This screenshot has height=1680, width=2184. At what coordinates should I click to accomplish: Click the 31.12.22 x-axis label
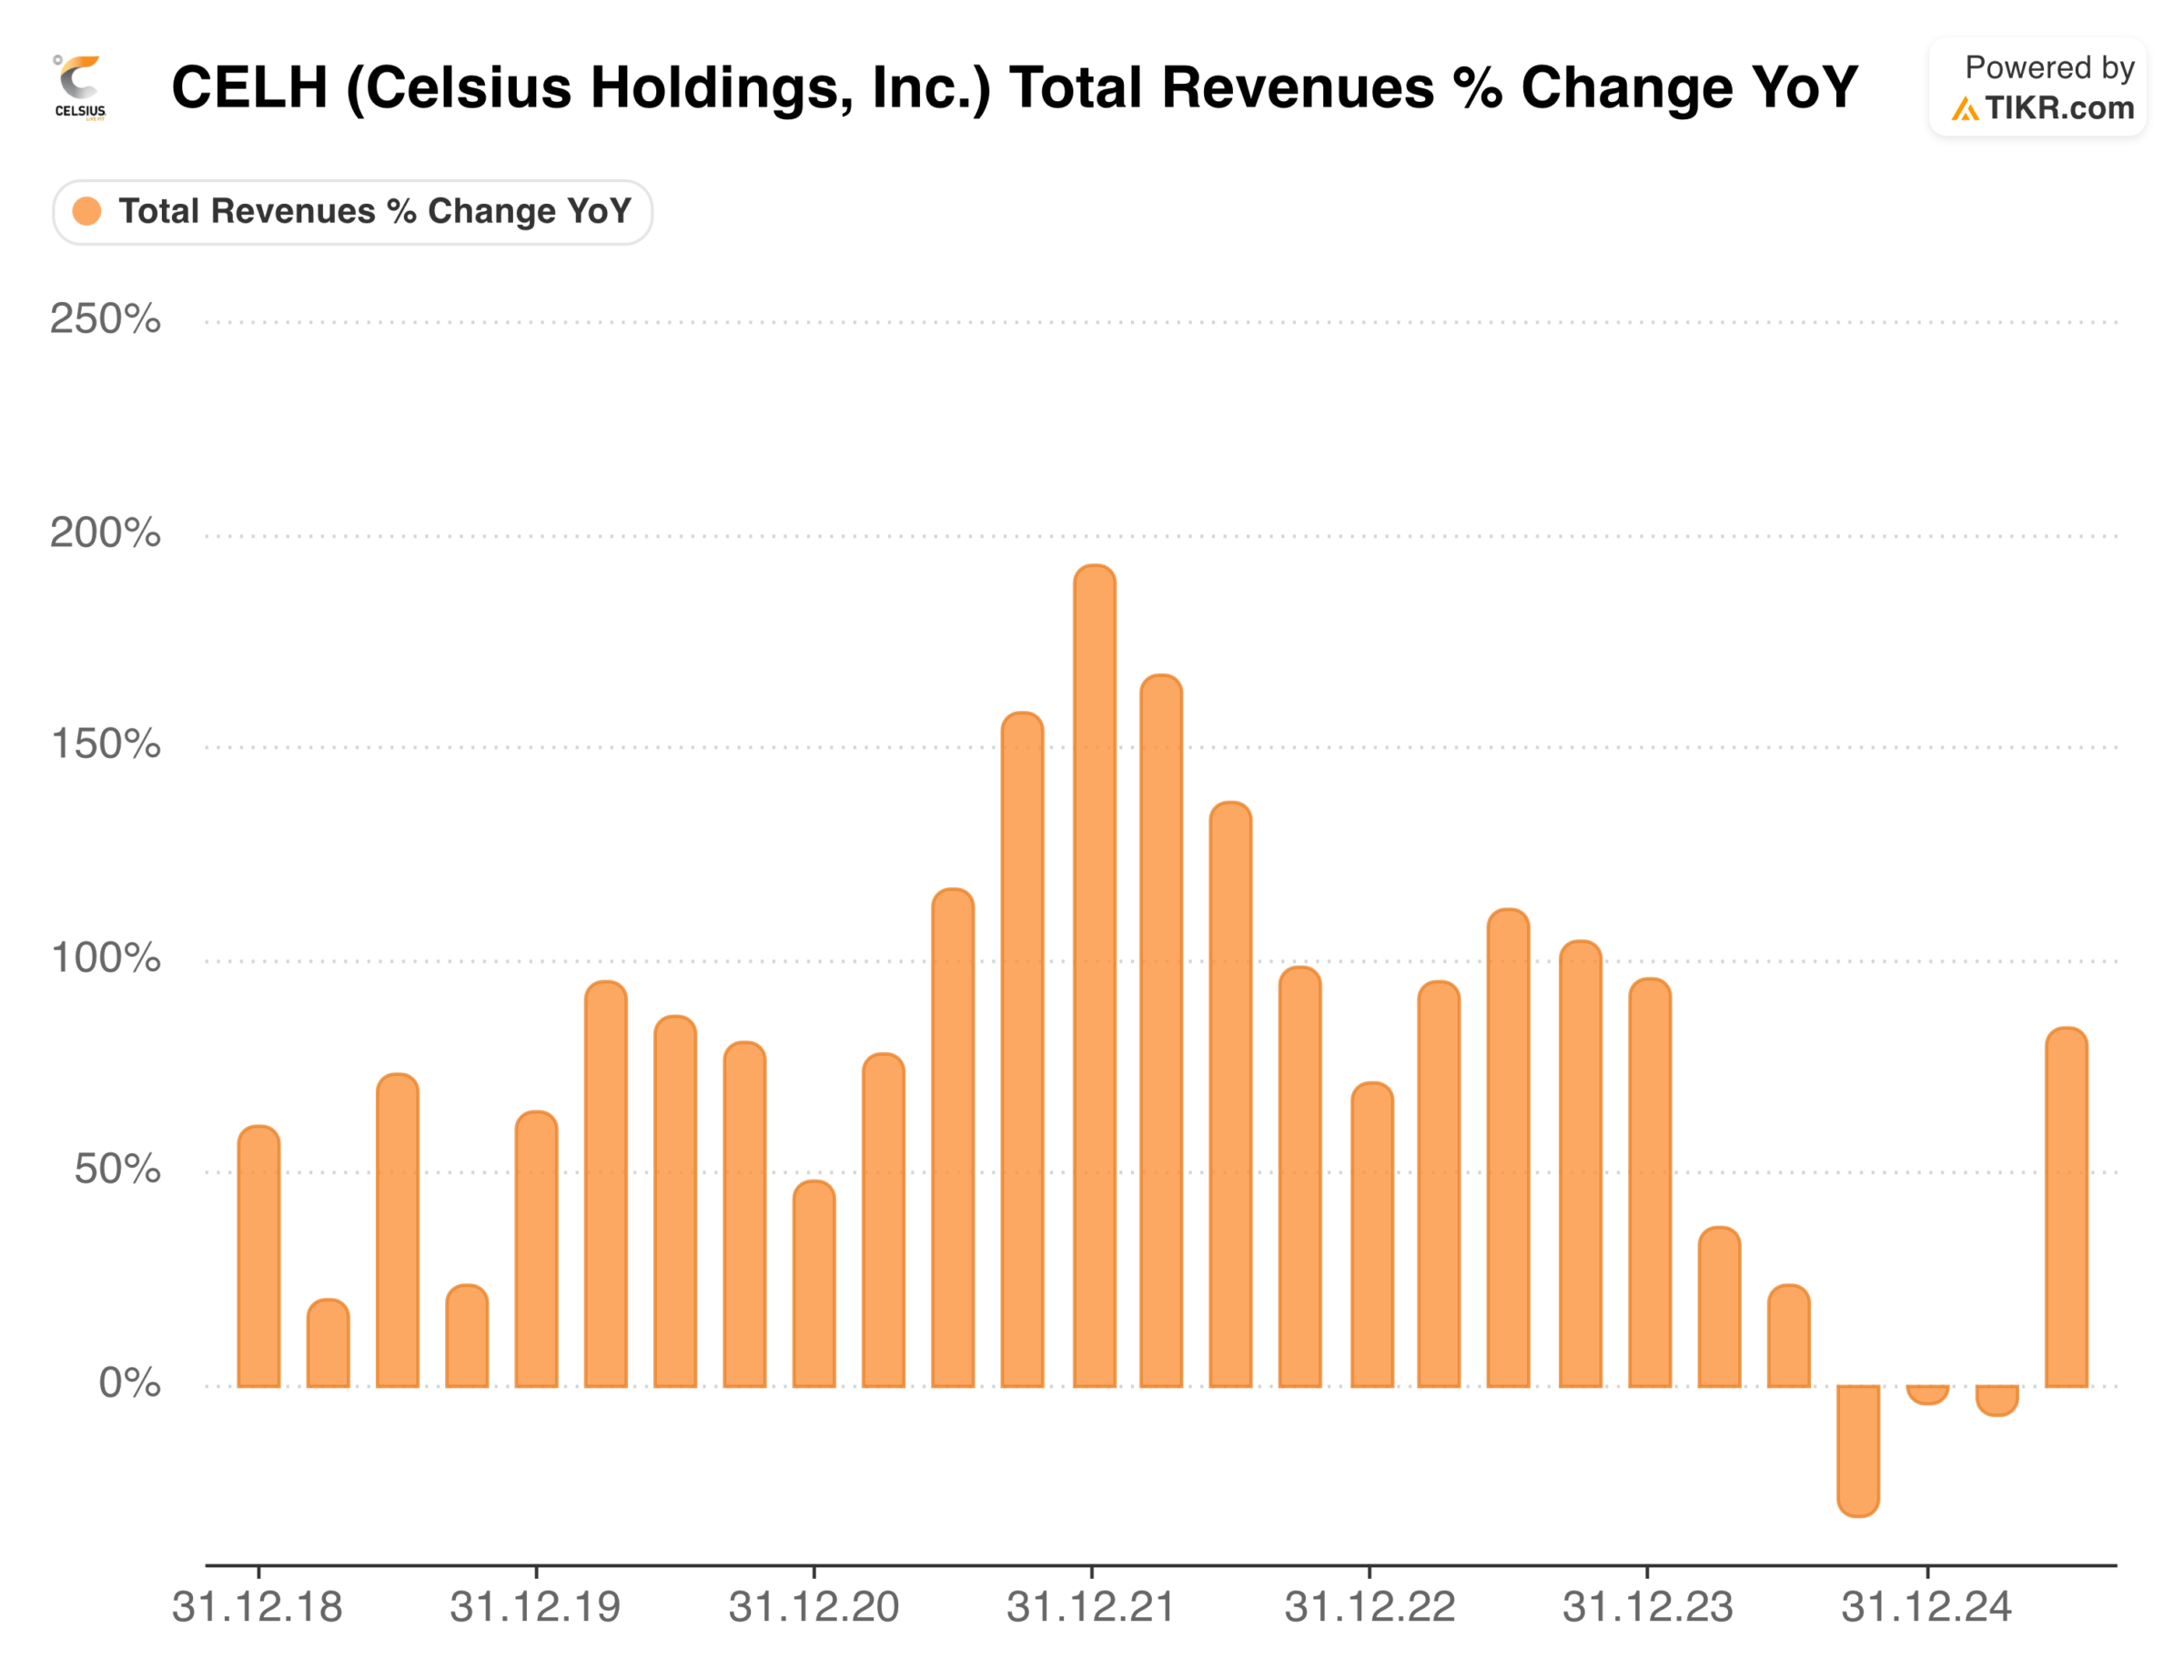pyautogui.click(x=1370, y=1607)
